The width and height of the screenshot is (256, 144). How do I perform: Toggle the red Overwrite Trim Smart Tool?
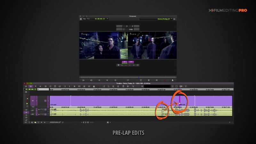[x=27, y=101]
